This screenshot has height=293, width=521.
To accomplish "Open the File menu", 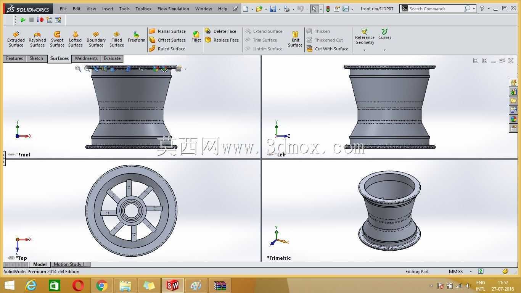I will click(x=63, y=9).
